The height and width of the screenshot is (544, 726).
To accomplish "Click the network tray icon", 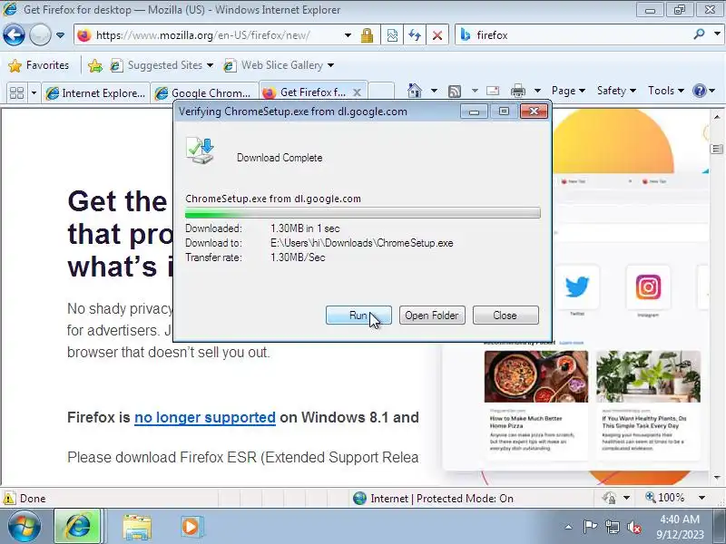I will [612, 527].
